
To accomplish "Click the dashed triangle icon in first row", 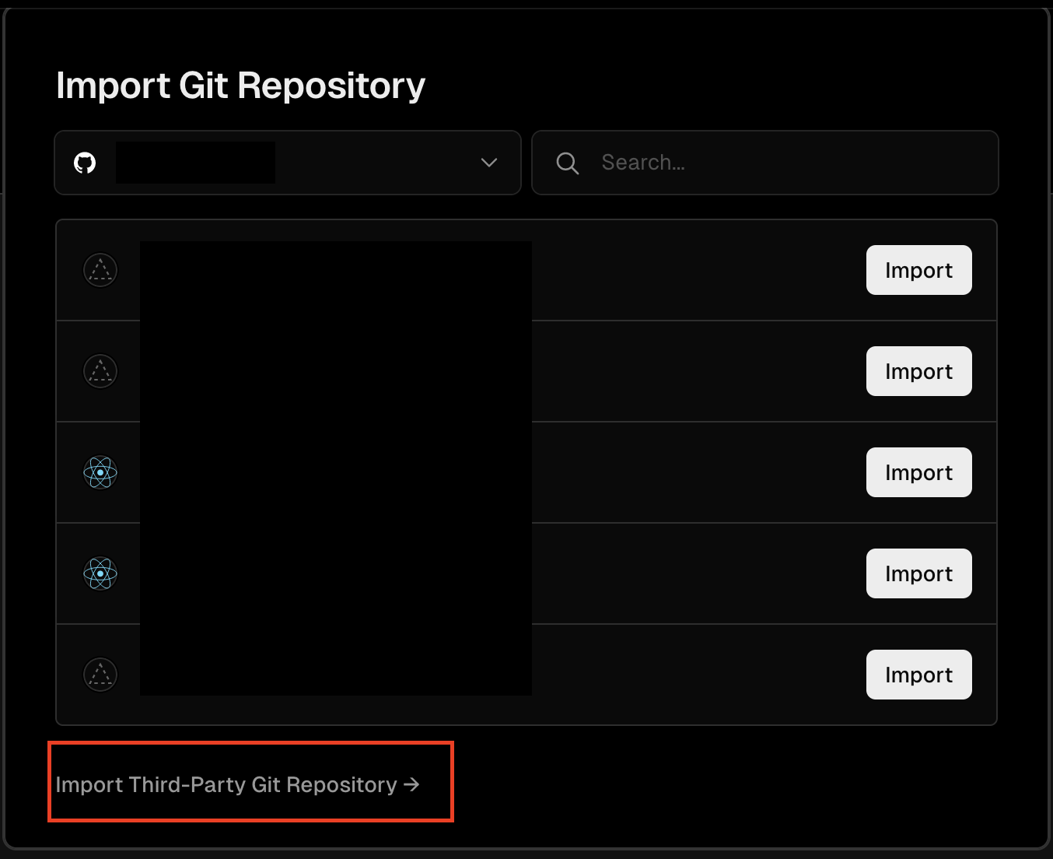I will (100, 270).
